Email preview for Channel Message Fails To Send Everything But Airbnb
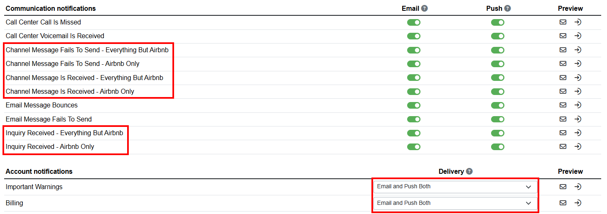Screen dimensions: 607x214 [x=563, y=50]
